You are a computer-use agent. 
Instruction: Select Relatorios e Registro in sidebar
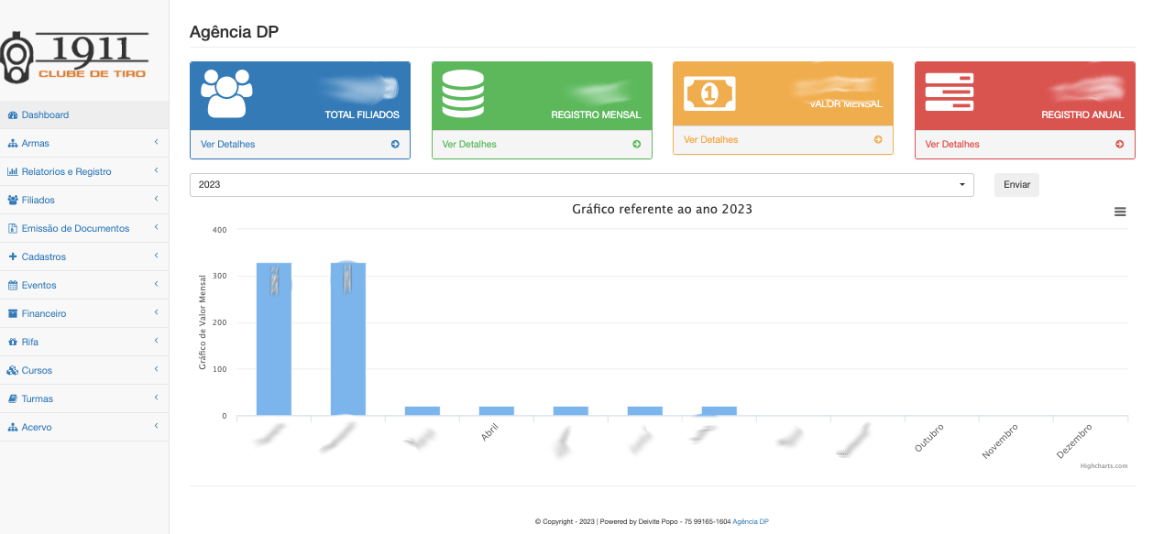pos(66,171)
